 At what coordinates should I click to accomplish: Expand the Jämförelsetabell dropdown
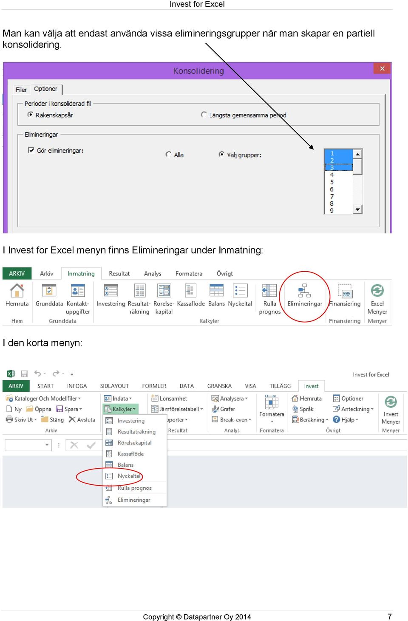177,409
